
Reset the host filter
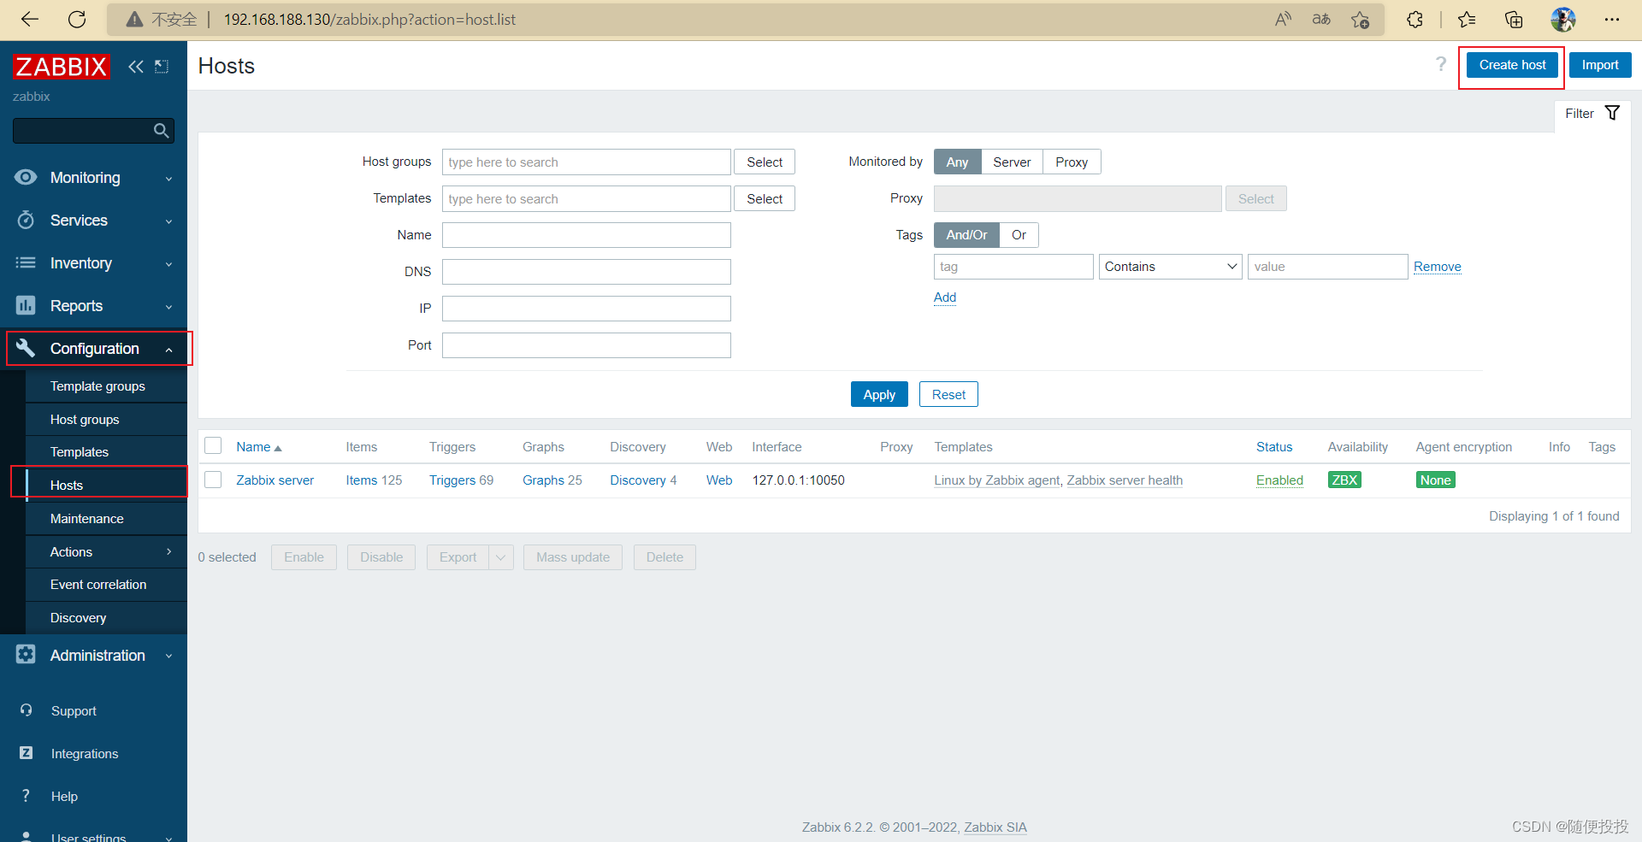tap(948, 394)
